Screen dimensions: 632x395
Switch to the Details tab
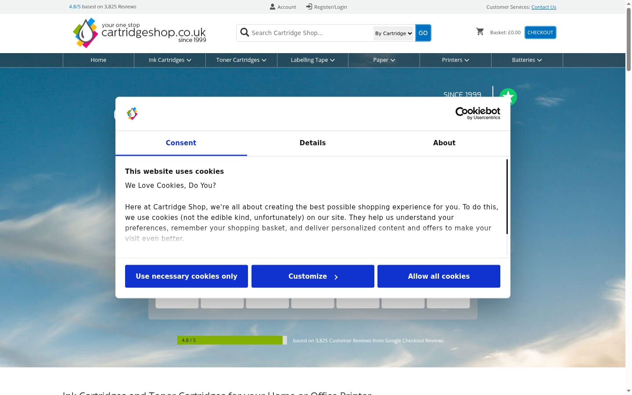[312, 143]
